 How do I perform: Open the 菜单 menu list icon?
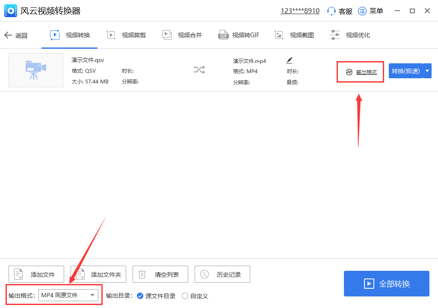[x=362, y=11]
